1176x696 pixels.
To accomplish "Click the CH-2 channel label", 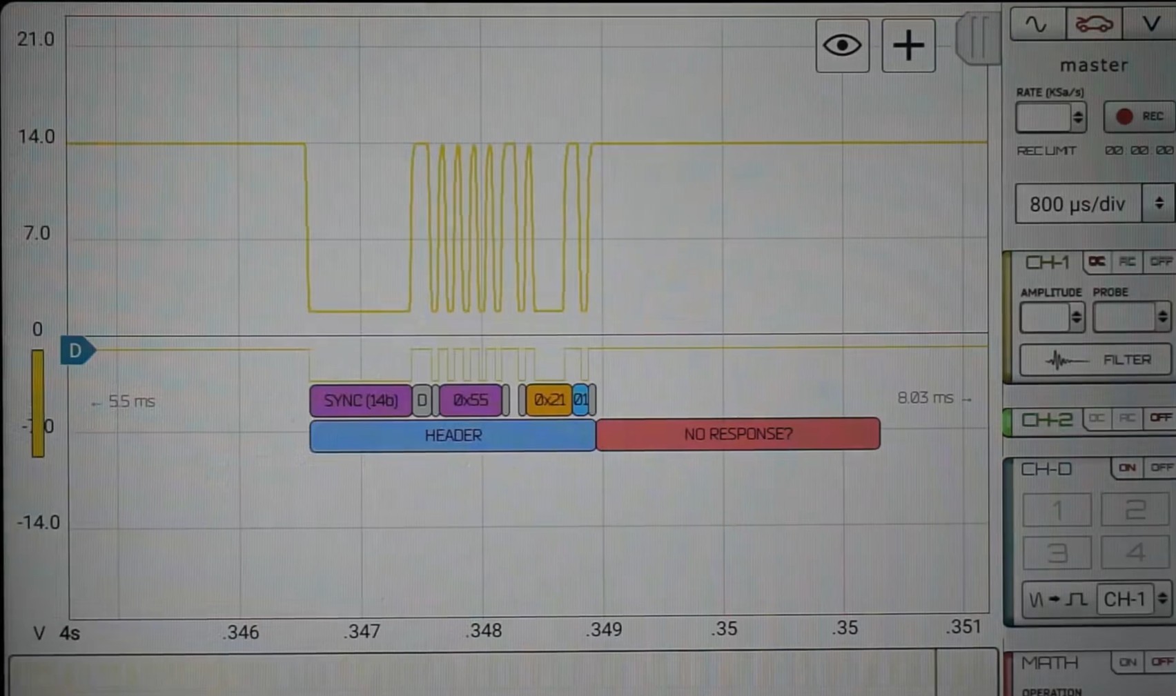I will click(x=1047, y=419).
